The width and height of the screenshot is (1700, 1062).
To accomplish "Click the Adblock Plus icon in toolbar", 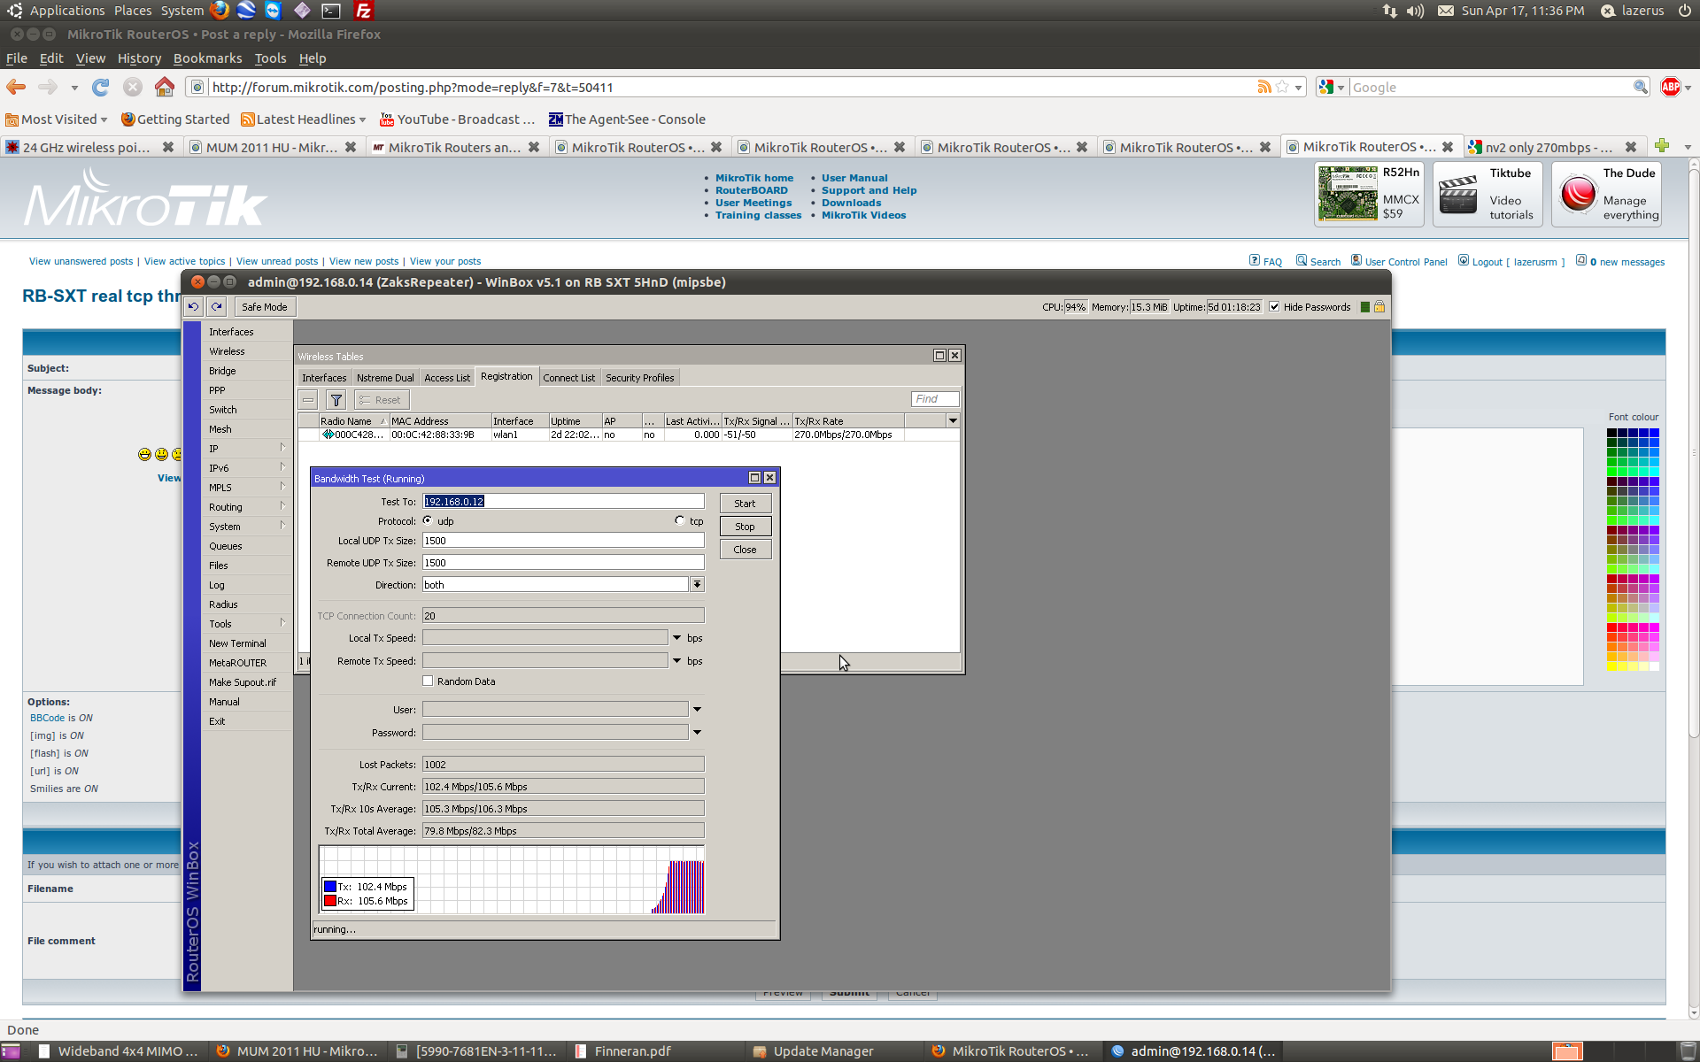I will coord(1670,87).
